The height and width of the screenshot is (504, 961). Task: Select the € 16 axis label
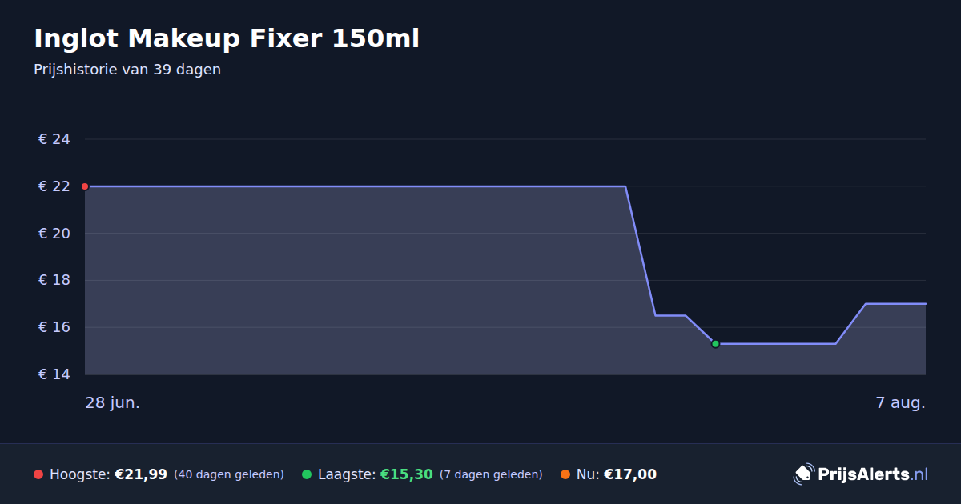click(x=54, y=327)
